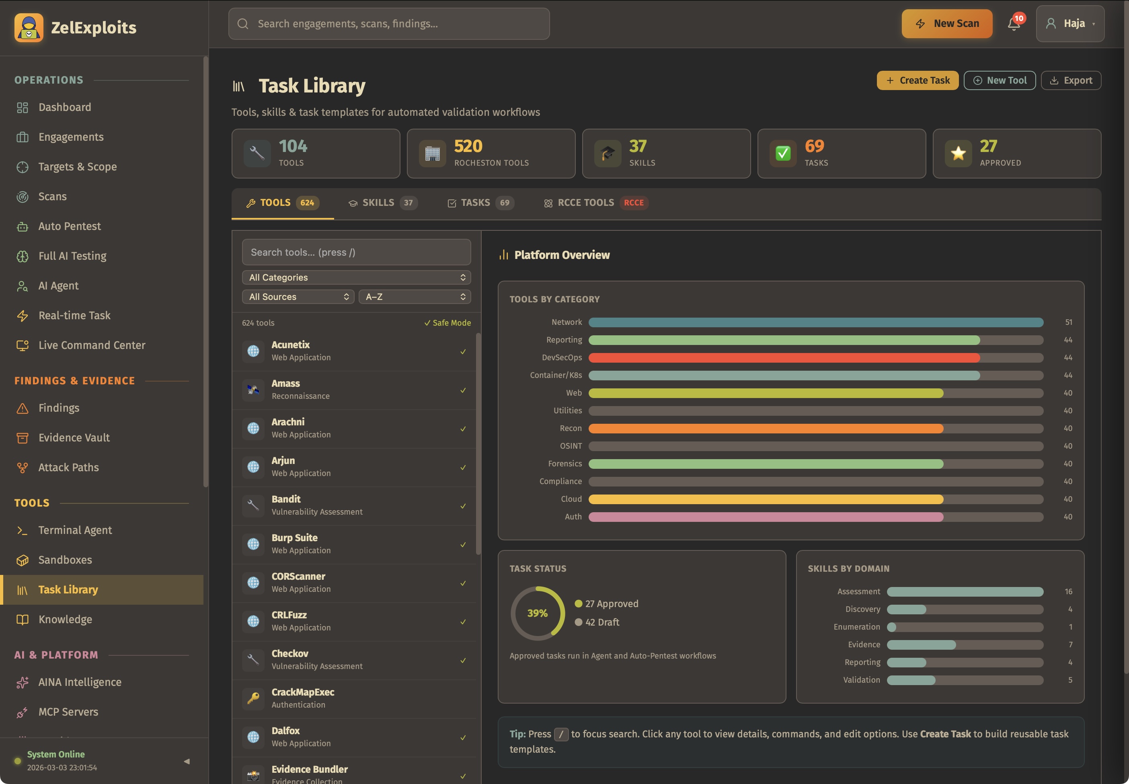Expand the All Sources filter

click(x=297, y=296)
